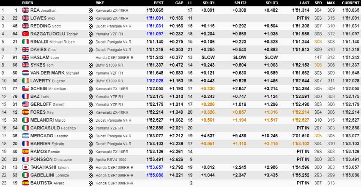Click the checkered flag icon in REDDING's row
The image size is (361, 187).
(x=90, y=26)
